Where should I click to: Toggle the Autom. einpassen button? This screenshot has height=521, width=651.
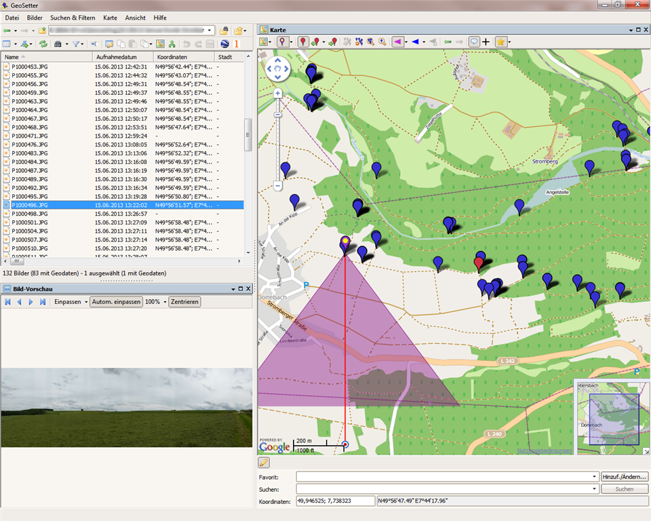click(116, 302)
